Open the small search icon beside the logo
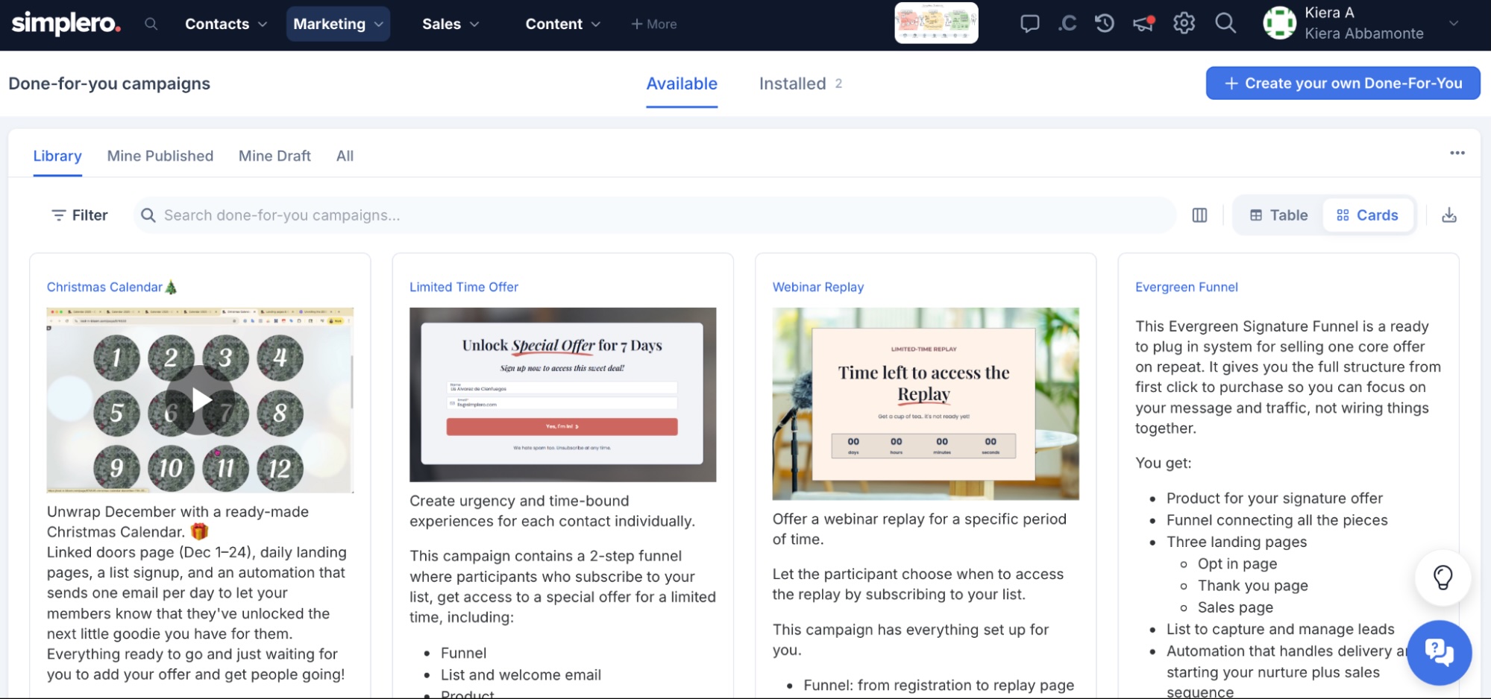 151,24
